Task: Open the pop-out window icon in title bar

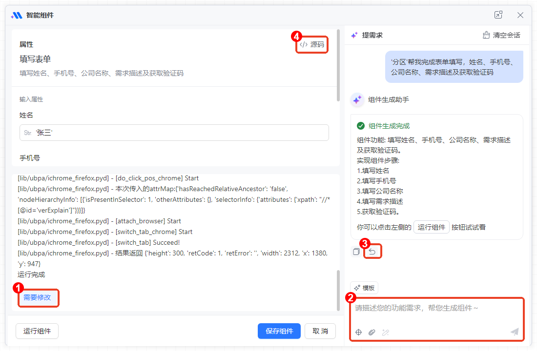Action: [498, 15]
